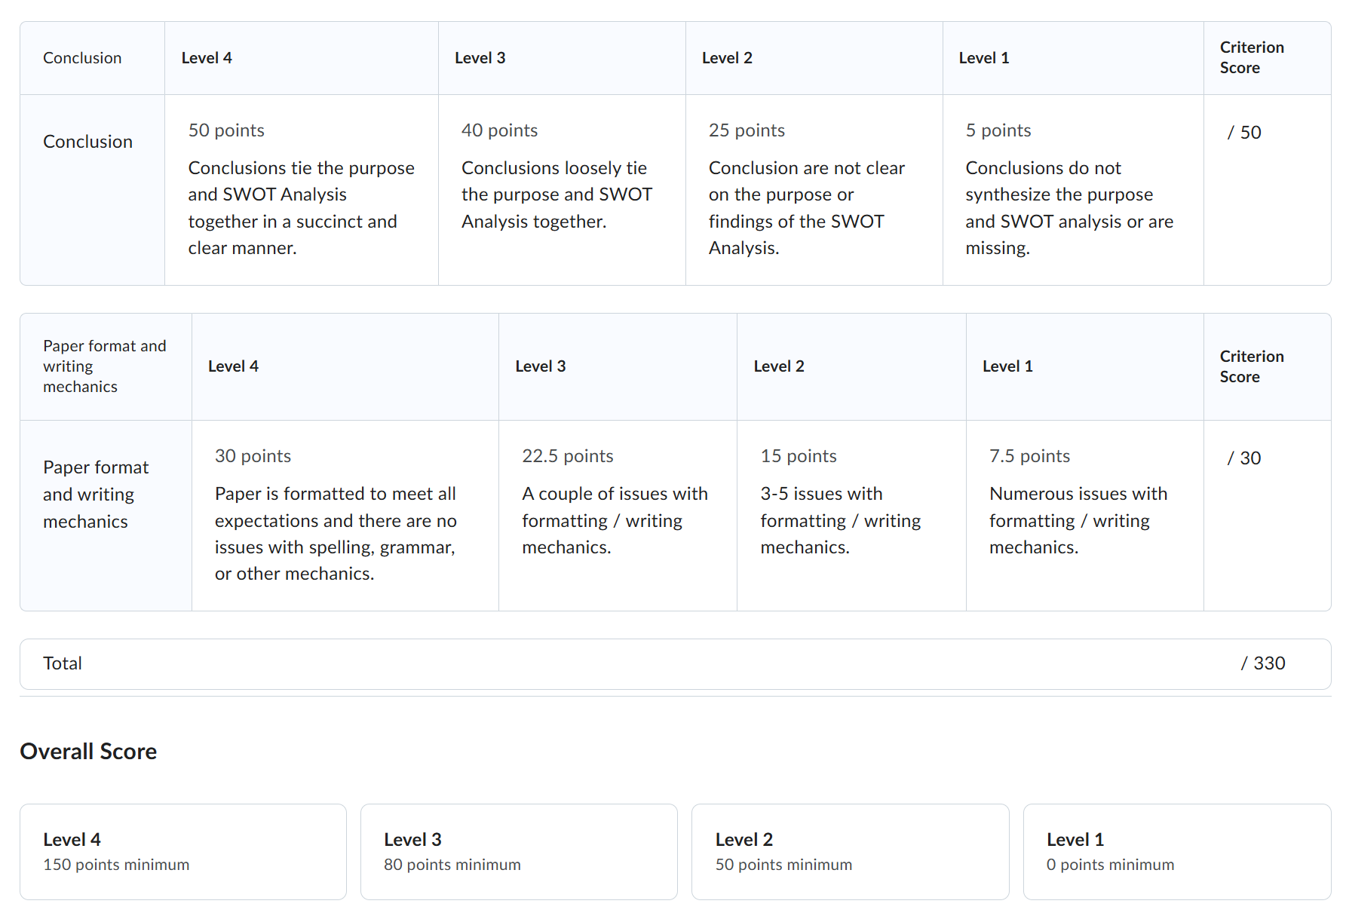Image resolution: width=1346 pixels, height=919 pixels.
Task: Click the Total score row out of 330
Action: pos(675,663)
